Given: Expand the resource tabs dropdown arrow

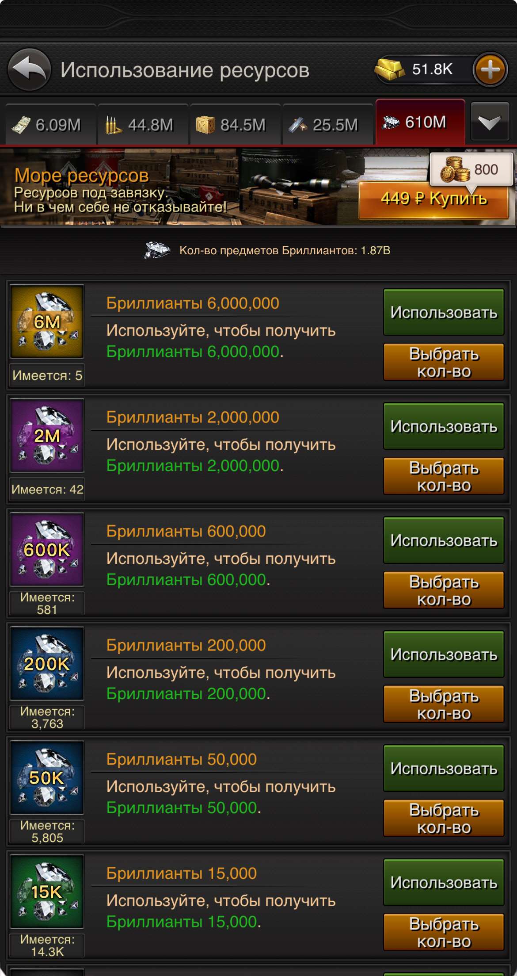Looking at the screenshot, I should click(490, 122).
